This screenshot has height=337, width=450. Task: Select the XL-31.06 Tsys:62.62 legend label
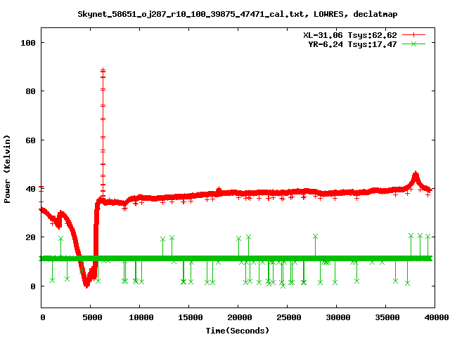pyautogui.click(x=350, y=35)
